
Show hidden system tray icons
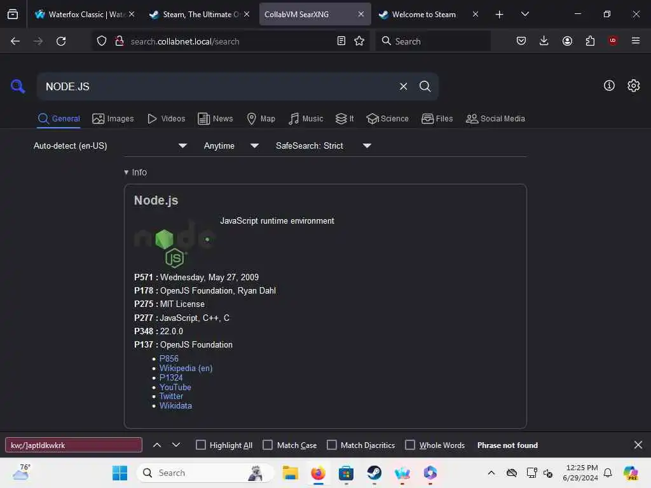(x=491, y=473)
